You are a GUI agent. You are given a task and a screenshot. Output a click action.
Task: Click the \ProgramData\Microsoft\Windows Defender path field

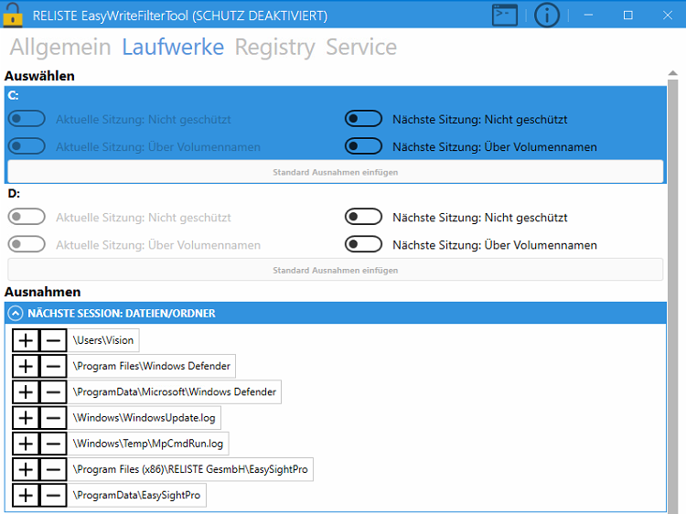tap(176, 392)
